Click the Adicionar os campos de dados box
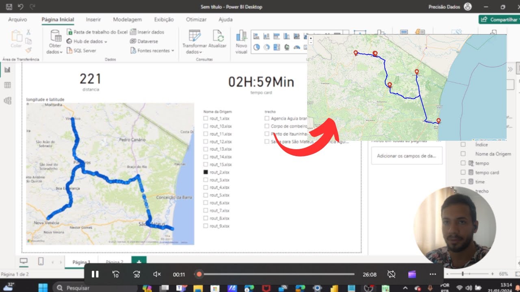Viewport: 520px width, 292px height. [407, 156]
